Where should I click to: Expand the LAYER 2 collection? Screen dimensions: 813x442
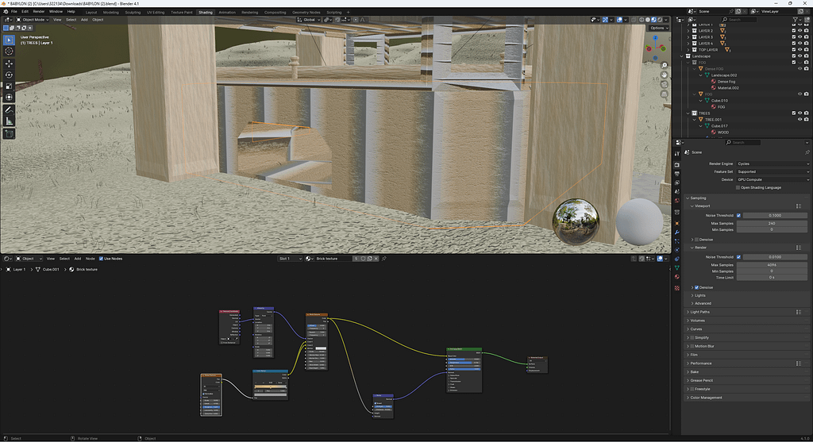688,31
